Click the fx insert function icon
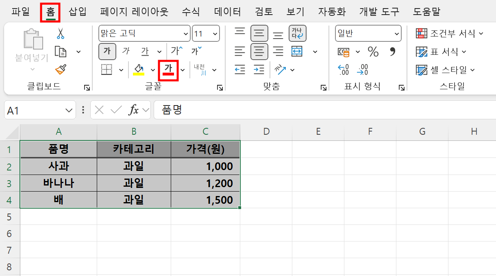496x276 pixels. [134, 110]
